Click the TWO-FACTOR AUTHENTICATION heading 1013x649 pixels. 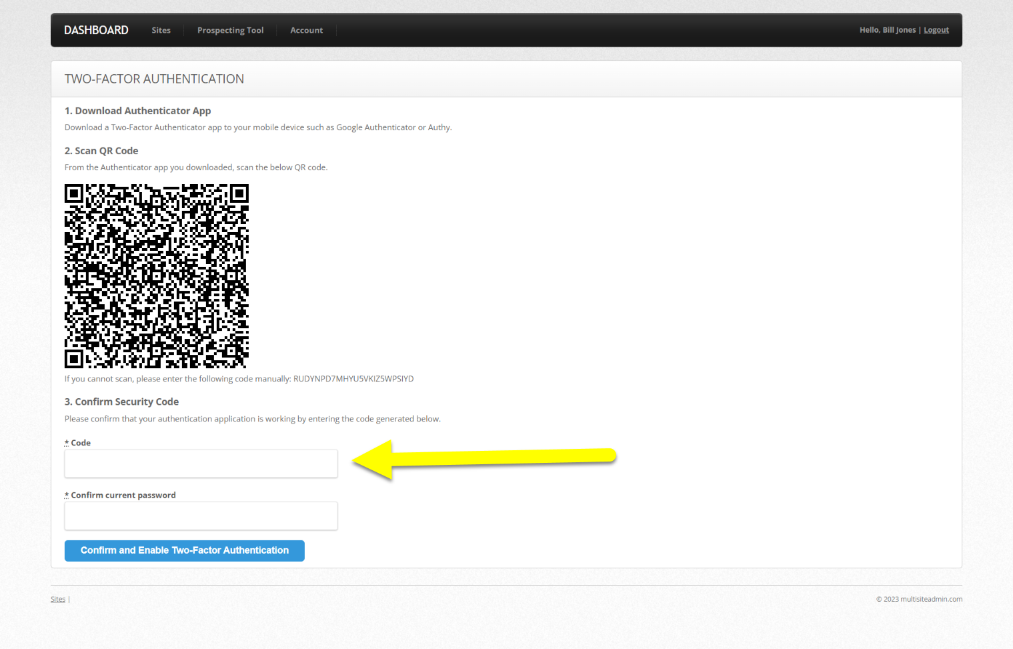point(154,79)
